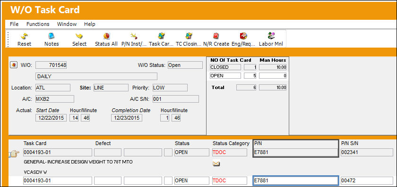Click the OPEN man hours field 0
This screenshot has width=397, height=187.
[273, 75]
